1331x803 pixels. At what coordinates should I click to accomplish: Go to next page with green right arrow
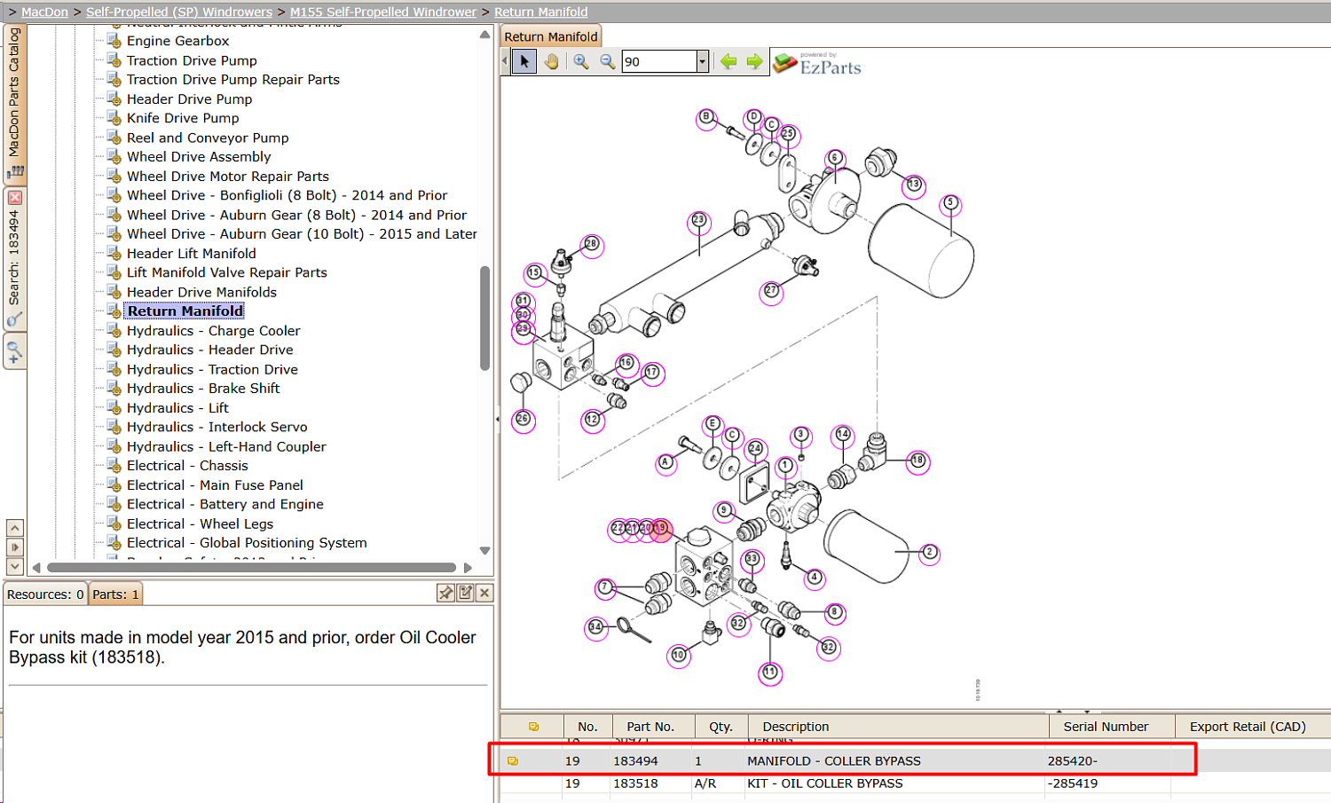click(754, 61)
